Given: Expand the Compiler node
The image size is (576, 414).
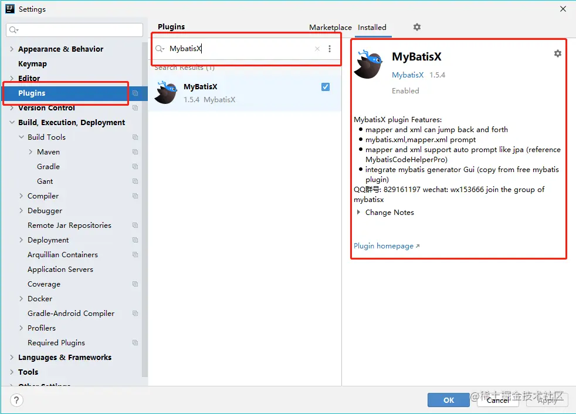Looking at the screenshot, I should click(21, 196).
